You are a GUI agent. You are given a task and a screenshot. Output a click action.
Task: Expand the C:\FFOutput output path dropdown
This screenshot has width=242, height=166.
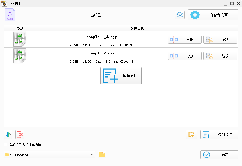click(x=92, y=155)
